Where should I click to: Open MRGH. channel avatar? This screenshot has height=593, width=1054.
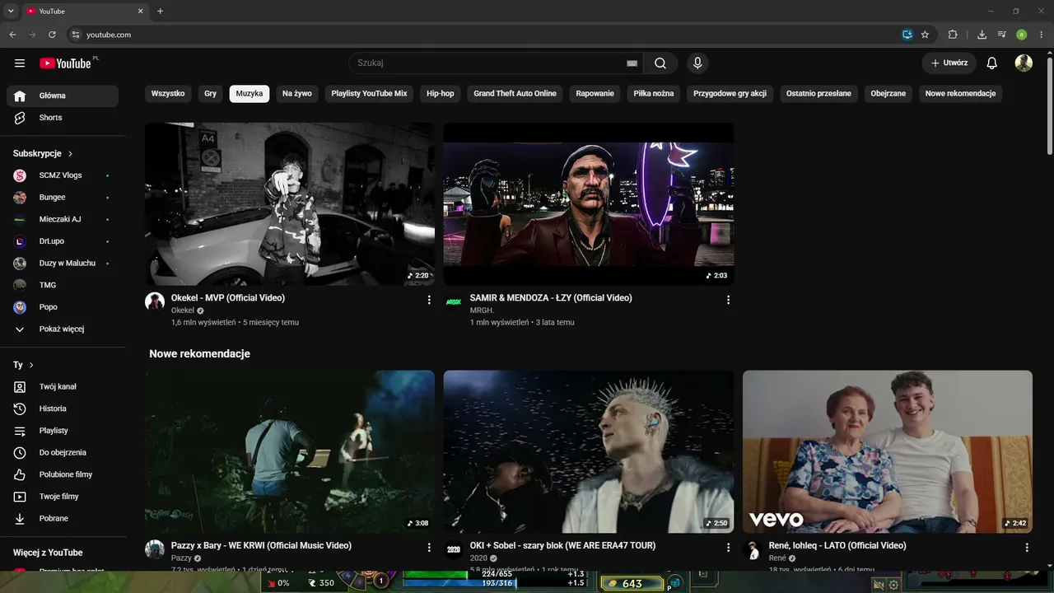(454, 301)
